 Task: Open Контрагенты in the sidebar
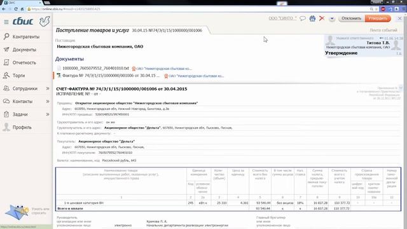(x=26, y=37)
